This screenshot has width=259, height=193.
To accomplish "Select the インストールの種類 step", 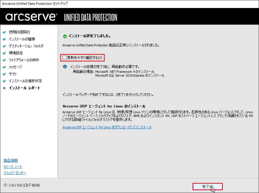I will pos(22,39).
